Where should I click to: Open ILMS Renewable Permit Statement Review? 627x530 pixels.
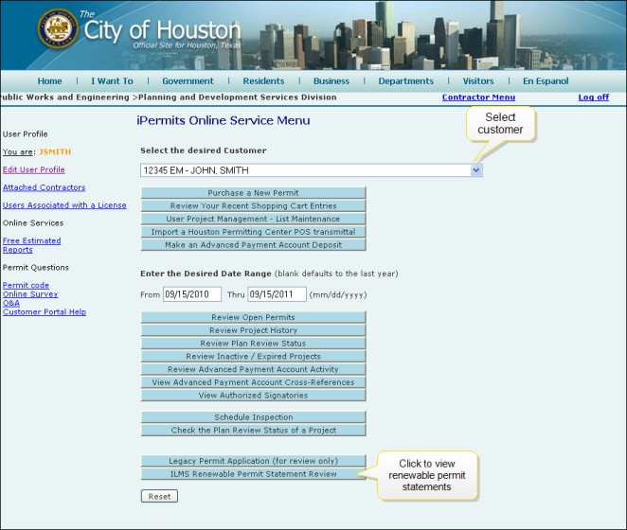[x=253, y=474]
